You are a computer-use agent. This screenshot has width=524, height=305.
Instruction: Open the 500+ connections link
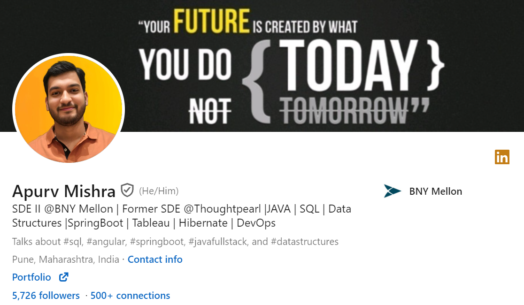point(130,296)
